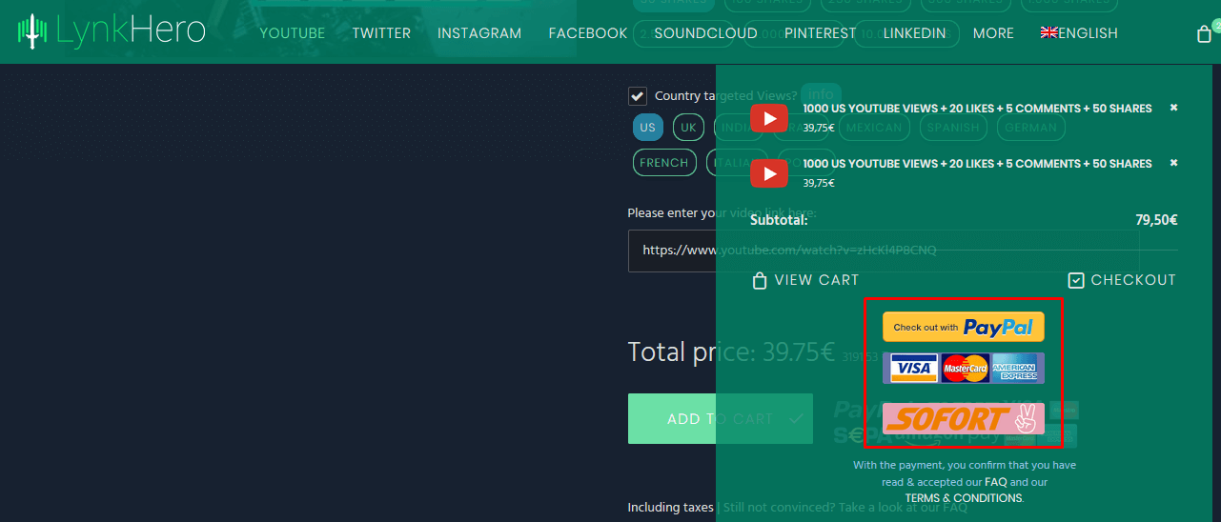1221x522 pixels.
Task: Open the LINKEDIN menu
Action: (x=915, y=33)
